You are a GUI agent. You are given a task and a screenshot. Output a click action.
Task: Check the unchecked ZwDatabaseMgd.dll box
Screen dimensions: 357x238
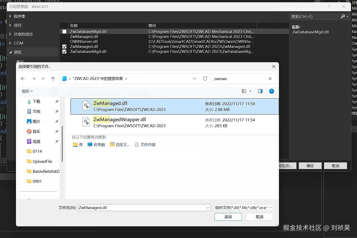pyautogui.click(x=64, y=32)
